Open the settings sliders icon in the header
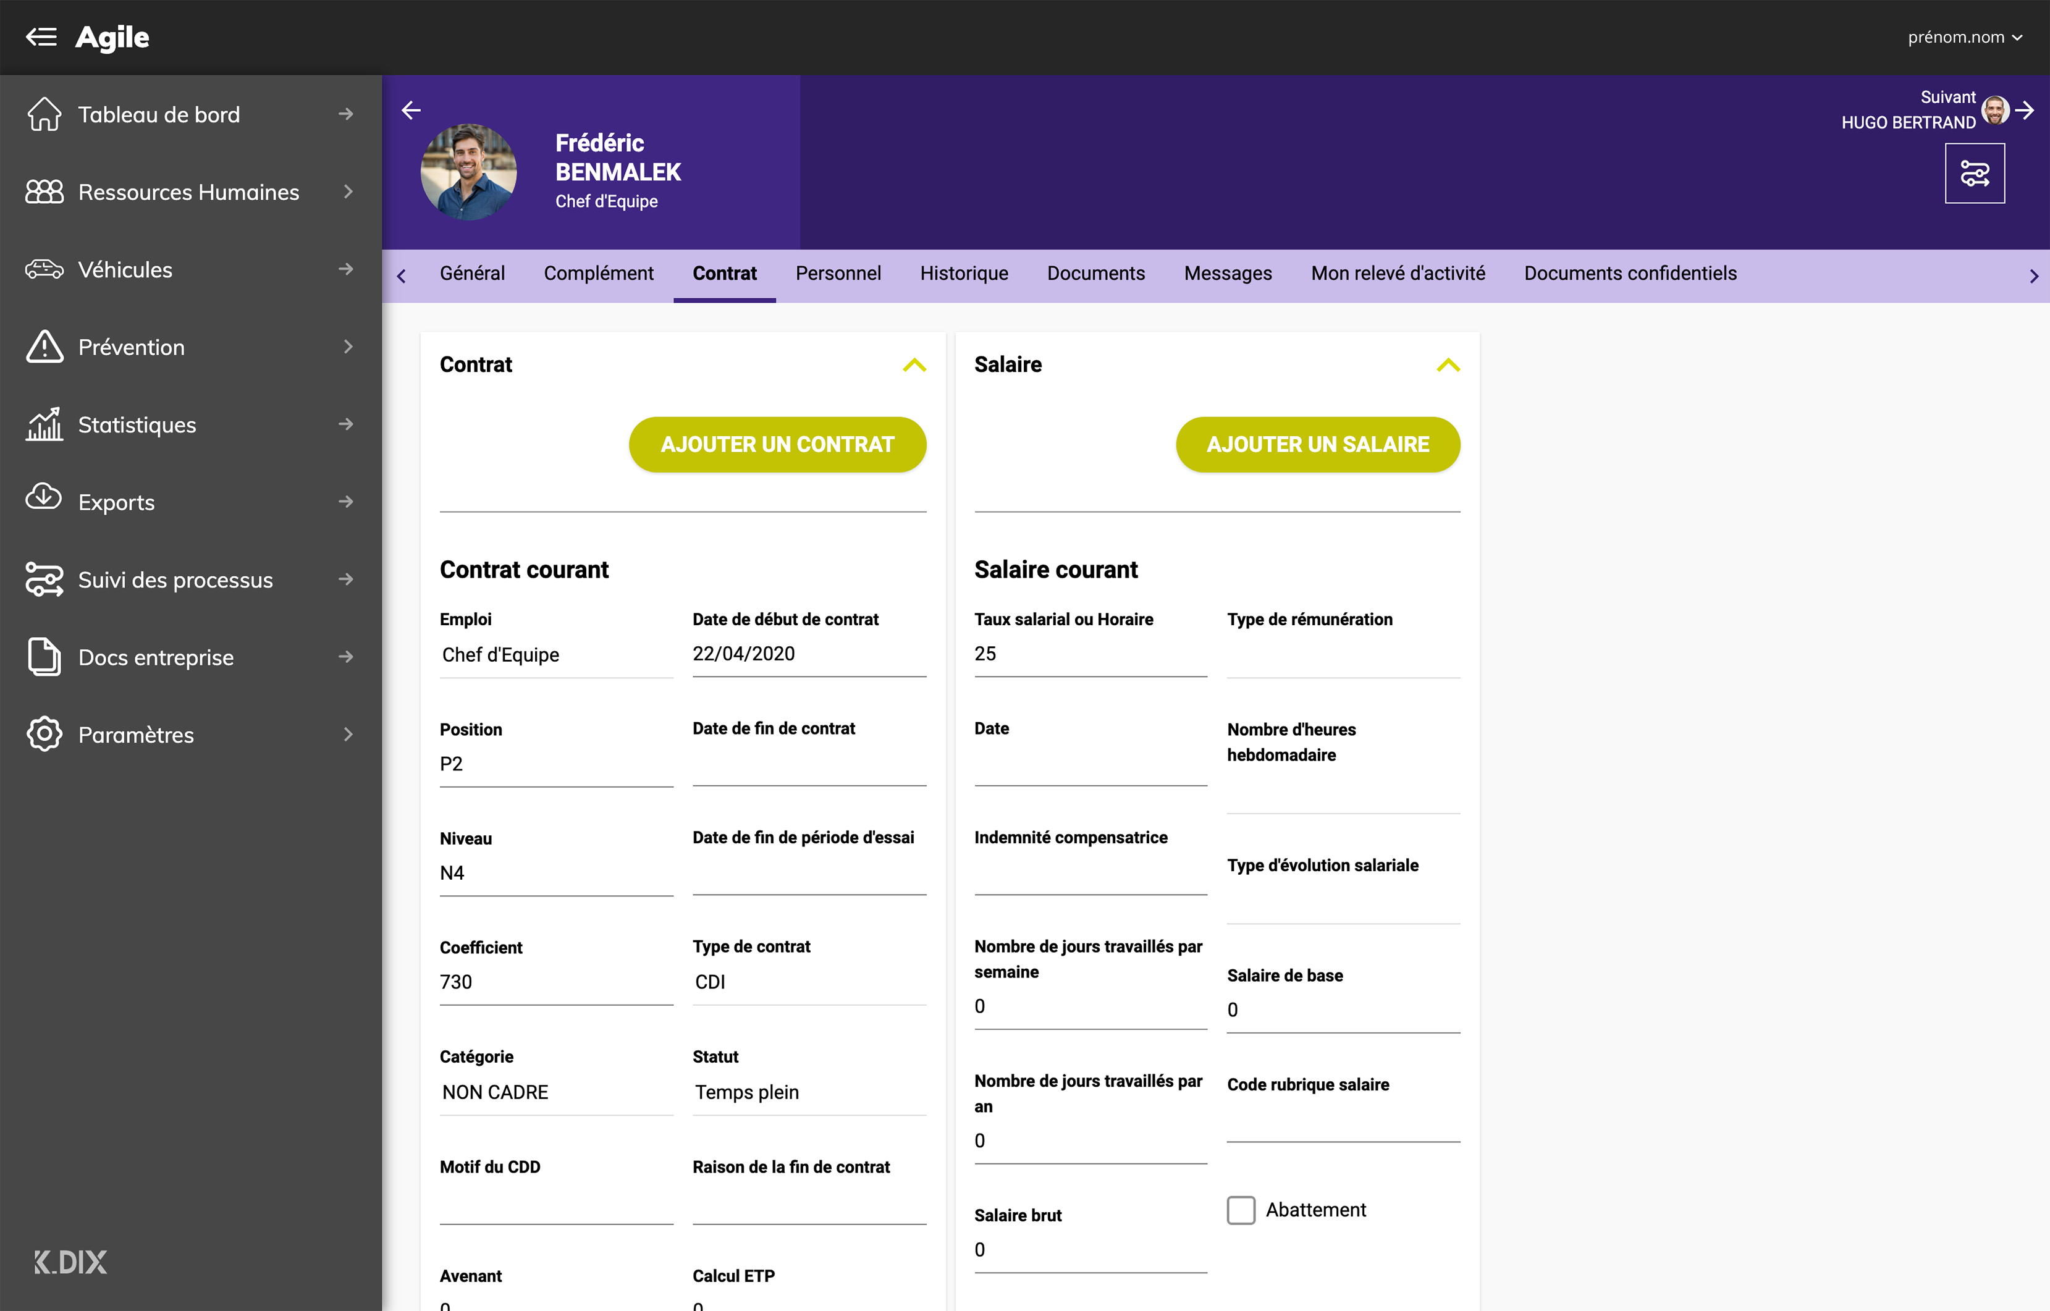The height and width of the screenshot is (1311, 2050). tap(1974, 174)
